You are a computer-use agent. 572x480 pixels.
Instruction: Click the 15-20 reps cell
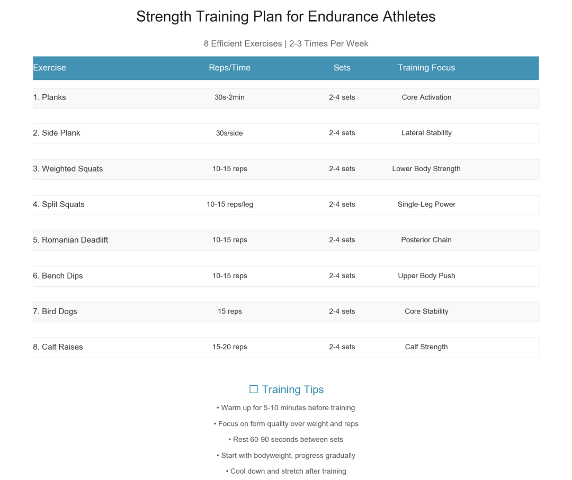[229, 347]
